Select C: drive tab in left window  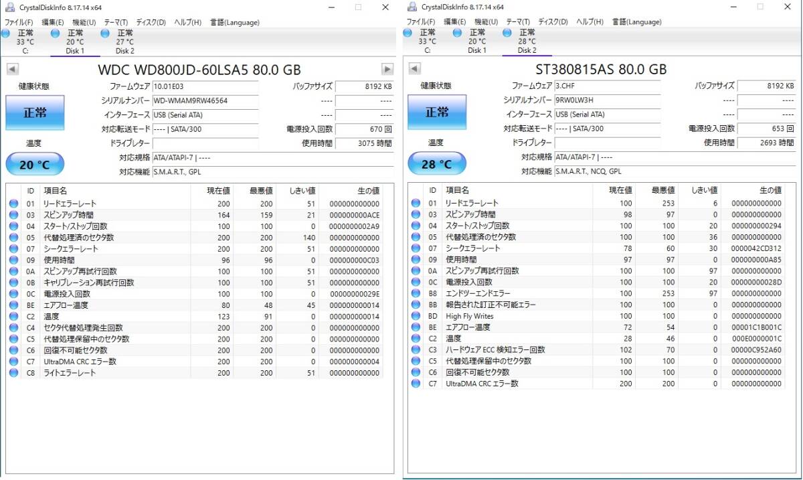(25, 42)
